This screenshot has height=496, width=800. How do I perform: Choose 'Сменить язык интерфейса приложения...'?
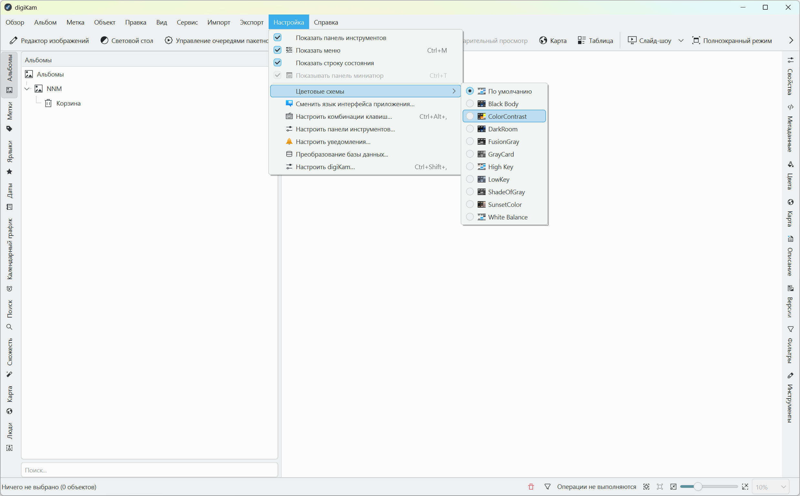365,104
